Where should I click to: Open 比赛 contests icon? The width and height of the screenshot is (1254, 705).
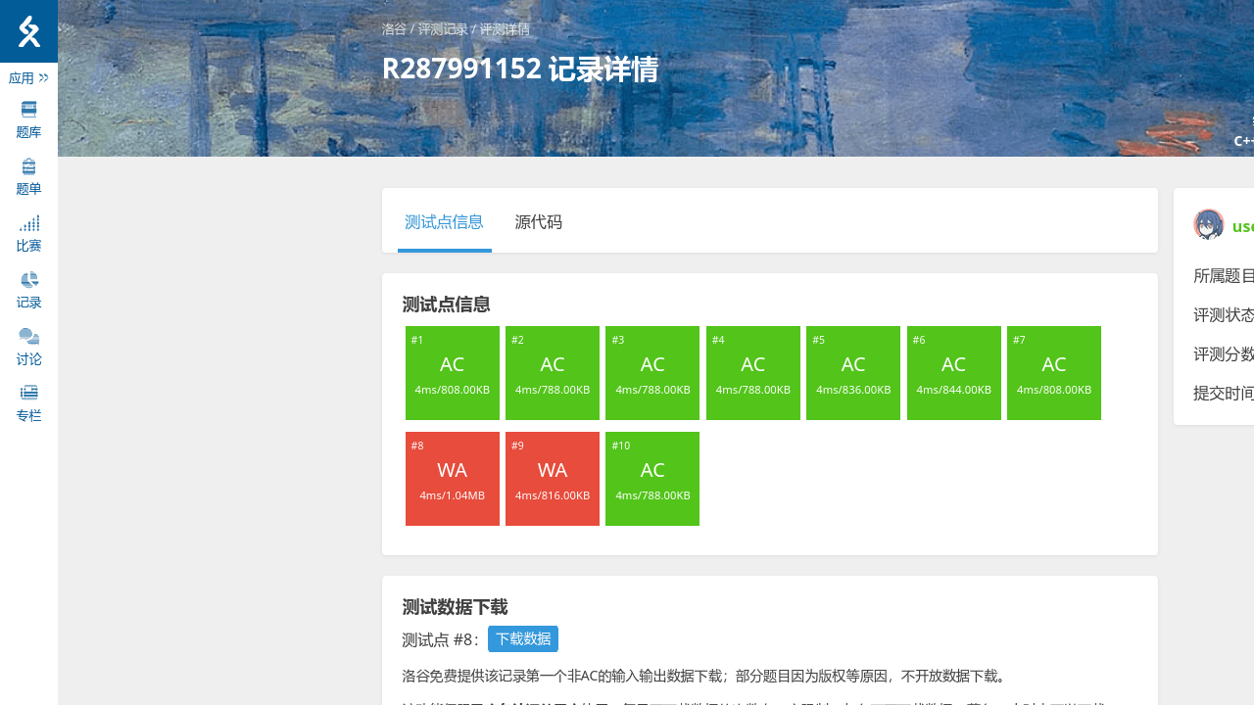(28, 223)
